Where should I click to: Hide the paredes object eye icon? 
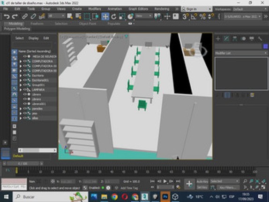click(25, 109)
